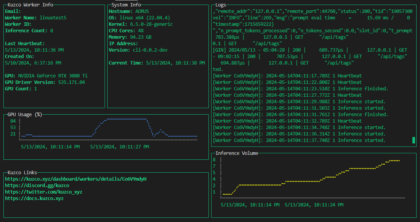The image size is (420, 222).
Task: Click the log line containing "remote_port":44760
Action: coord(313,11)
